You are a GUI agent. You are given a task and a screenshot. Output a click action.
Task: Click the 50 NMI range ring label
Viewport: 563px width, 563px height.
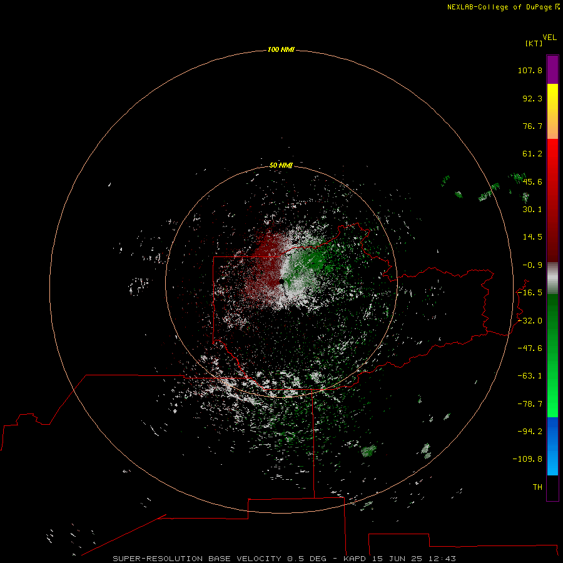281,166
